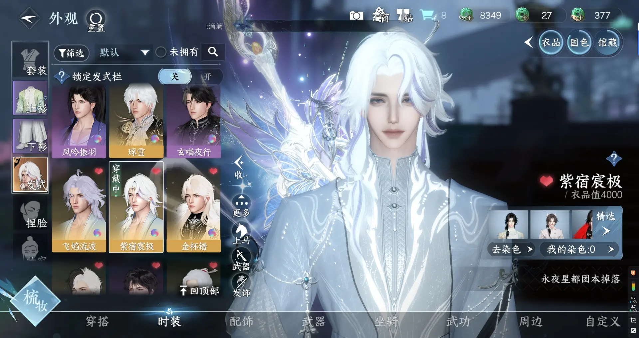The width and height of the screenshot is (639, 338).
Task: Open the camera screenshot mode
Action: pos(356,15)
